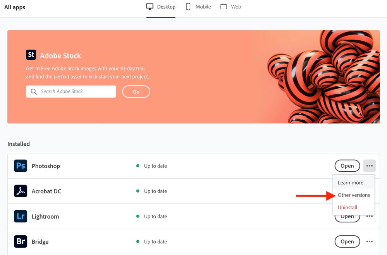Click the Bridge Br app icon
The image size is (387, 255).
[x=21, y=241]
